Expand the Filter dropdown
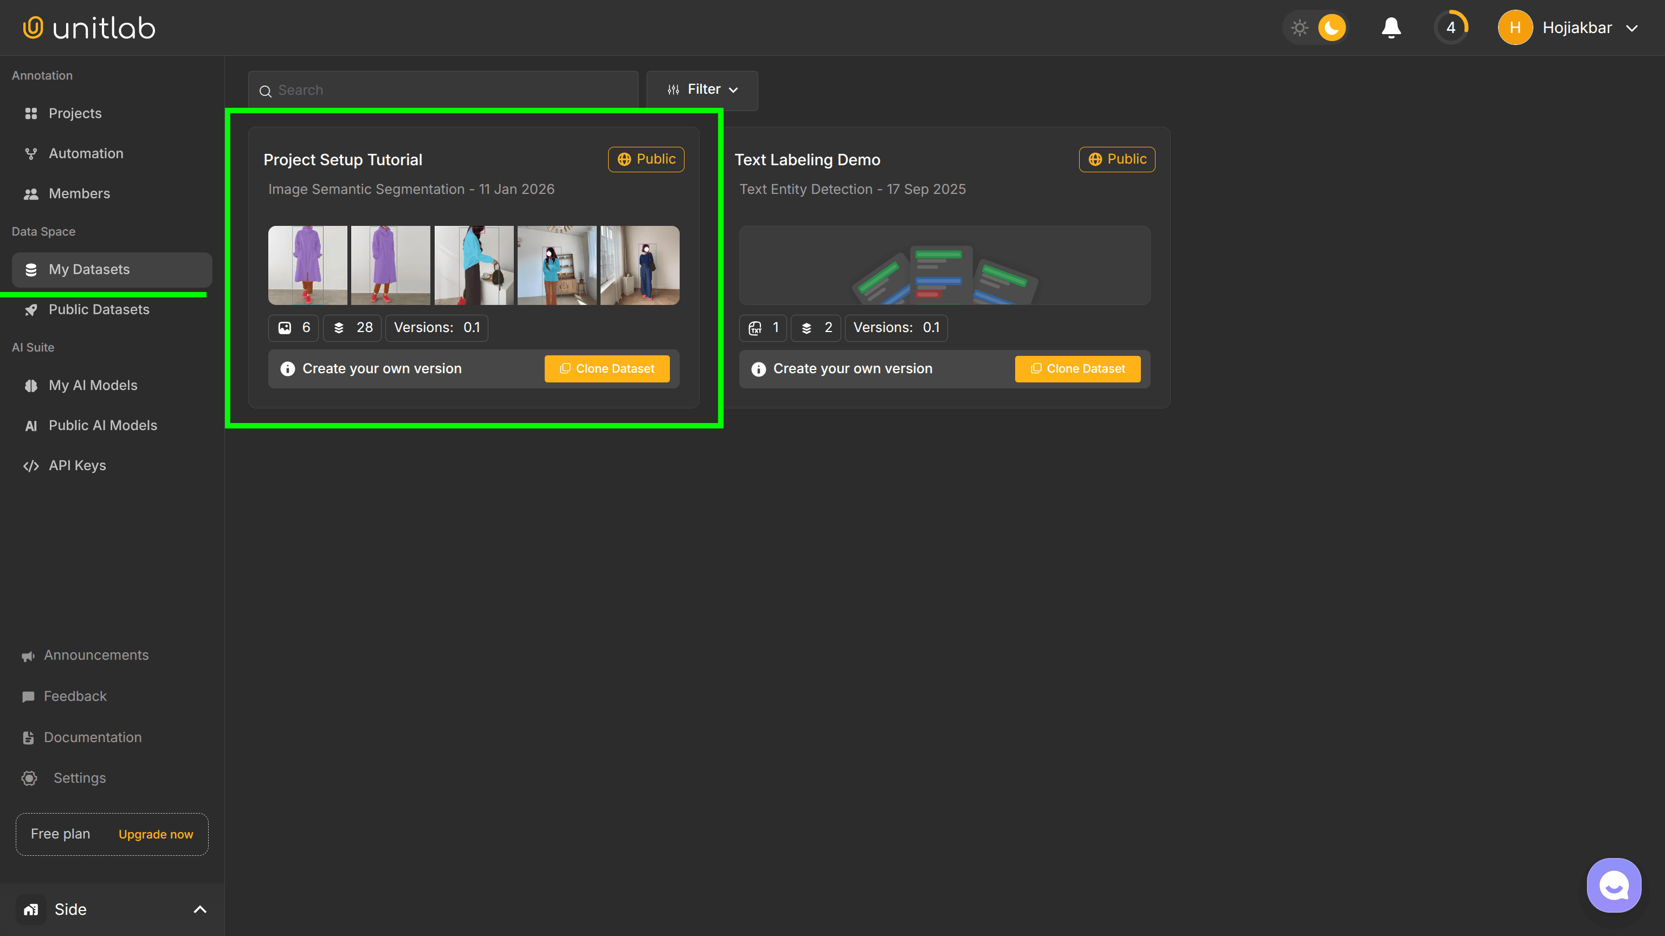The image size is (1665, 936). pos(702,90)
